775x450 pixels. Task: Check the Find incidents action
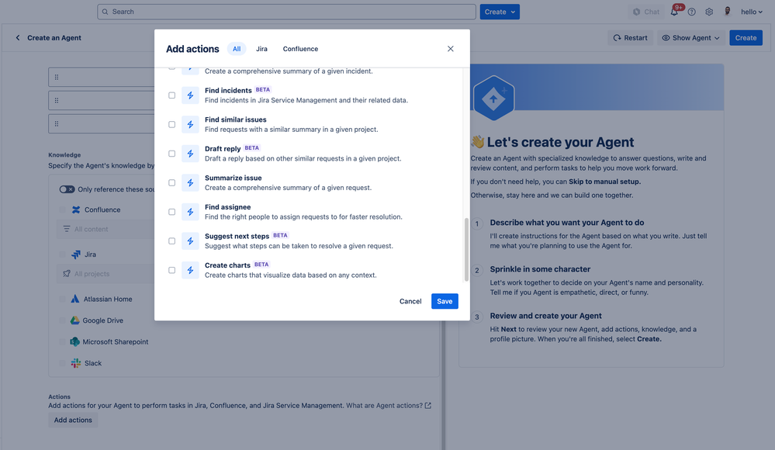point(171,95)
